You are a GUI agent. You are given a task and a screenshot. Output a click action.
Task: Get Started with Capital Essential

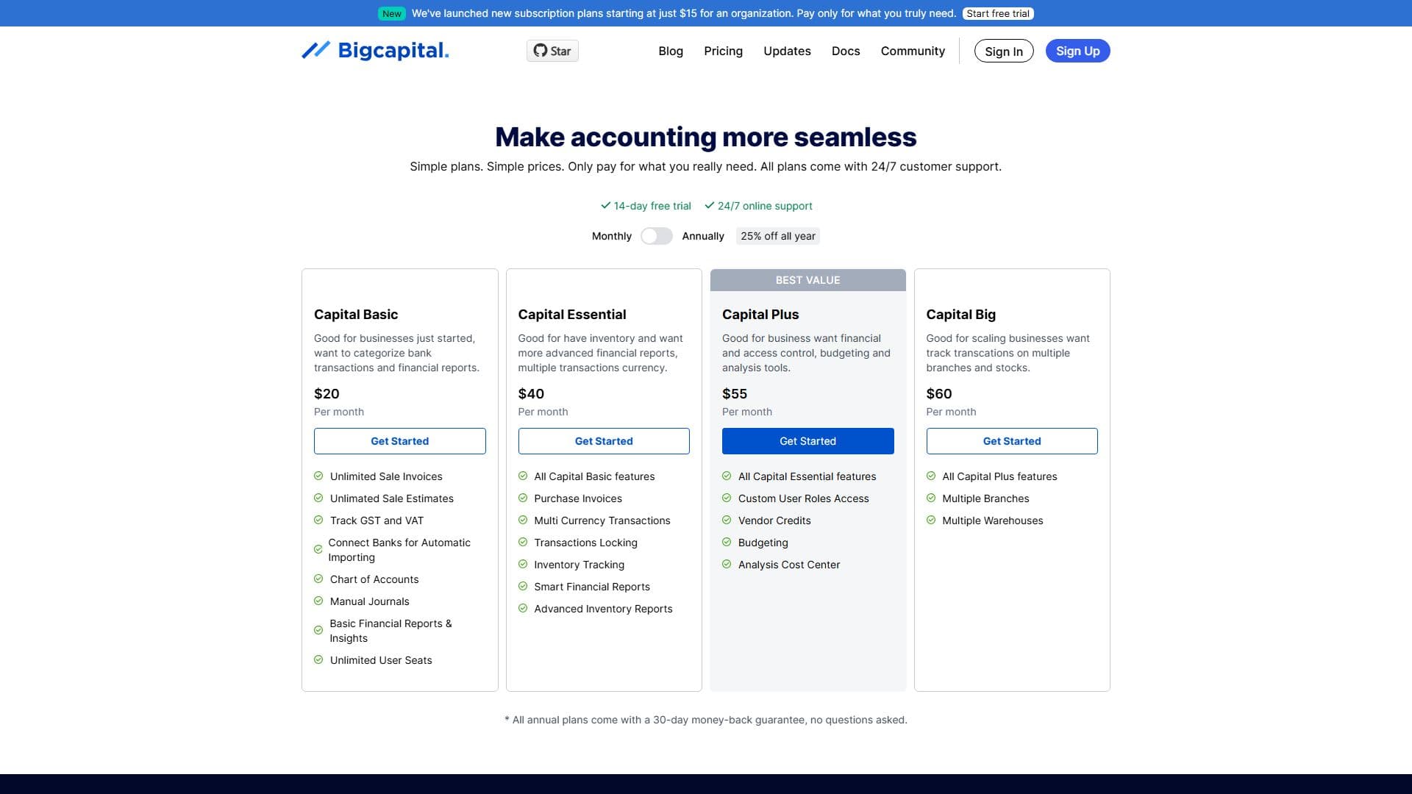604,441
